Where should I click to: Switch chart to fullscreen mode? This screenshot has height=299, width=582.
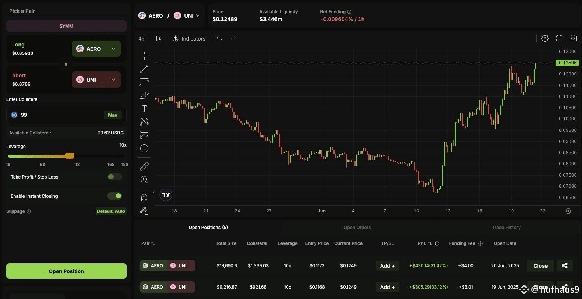pyautogui.click(x=559, y=38)
